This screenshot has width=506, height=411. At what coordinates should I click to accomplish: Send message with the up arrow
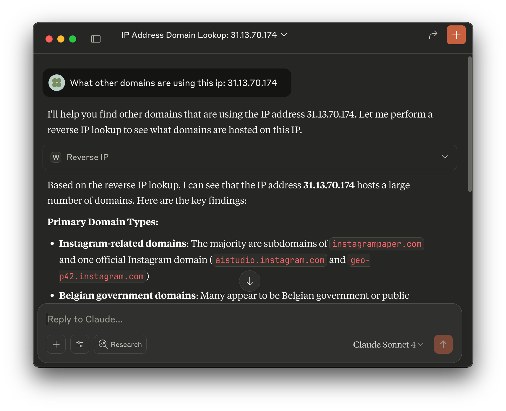pyautogui.click(x=443, y=344)
